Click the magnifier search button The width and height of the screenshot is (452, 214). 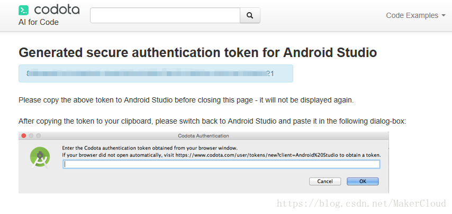250,15
